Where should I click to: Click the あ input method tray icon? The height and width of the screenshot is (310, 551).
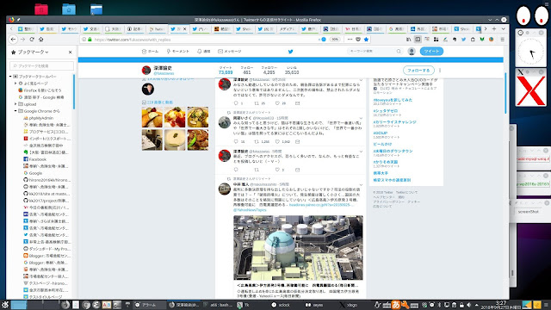(x=396, y=305)
